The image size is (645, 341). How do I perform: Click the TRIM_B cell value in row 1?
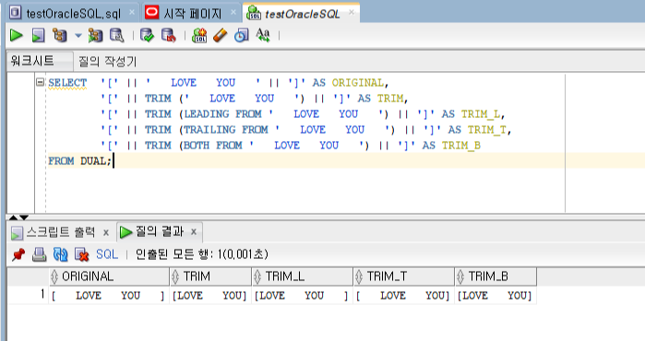[495, 296]
